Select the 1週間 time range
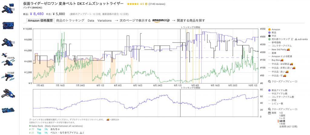 click(x=283, y=116)
